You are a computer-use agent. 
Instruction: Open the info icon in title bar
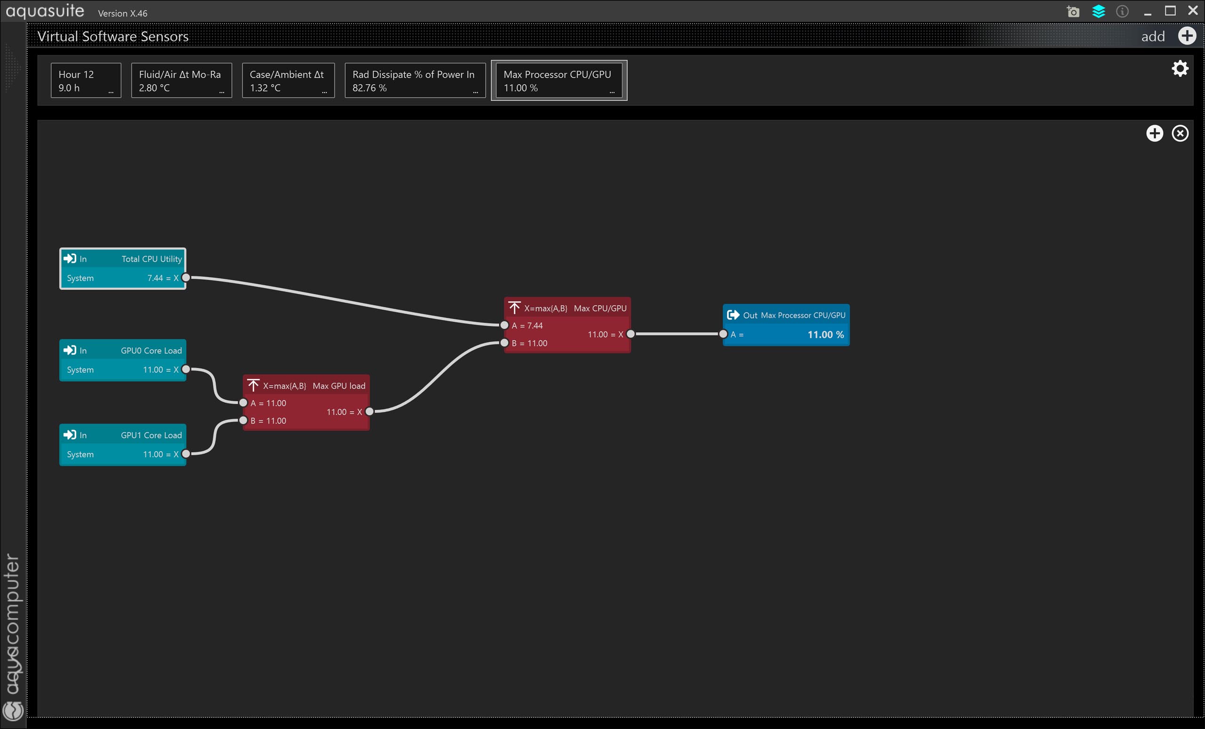pos(1122,11)
